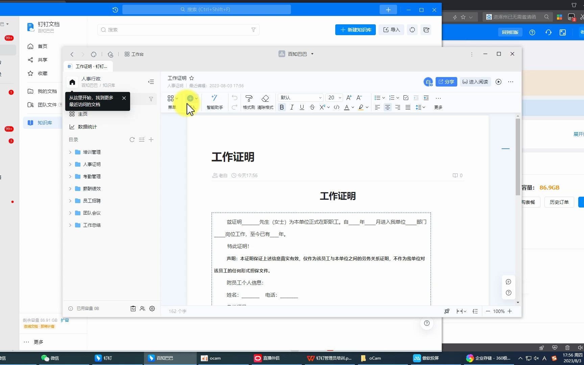584x365 pixels.
Task: Dismiss the 从这里开始 tooltip
Action: [x=124, y=98]
